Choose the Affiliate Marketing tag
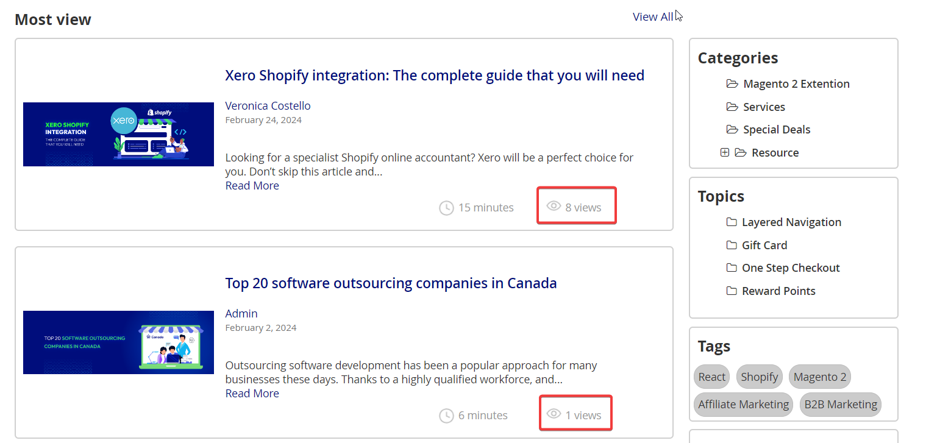This screenshot has width=951, height=443. coord(743,404)
